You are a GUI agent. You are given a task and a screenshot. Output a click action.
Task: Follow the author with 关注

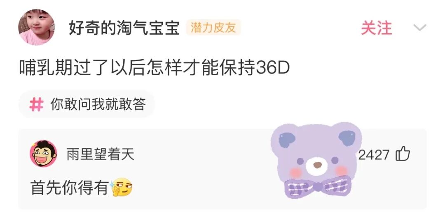click(x=376, y=28)
